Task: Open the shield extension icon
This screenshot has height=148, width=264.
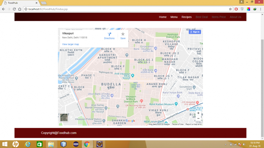Action: coord(242,9)
